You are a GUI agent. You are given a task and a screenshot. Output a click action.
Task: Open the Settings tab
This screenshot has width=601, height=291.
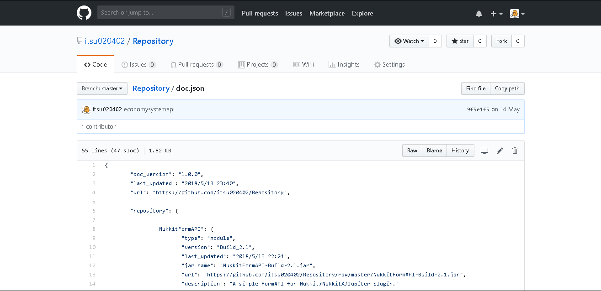389,64
